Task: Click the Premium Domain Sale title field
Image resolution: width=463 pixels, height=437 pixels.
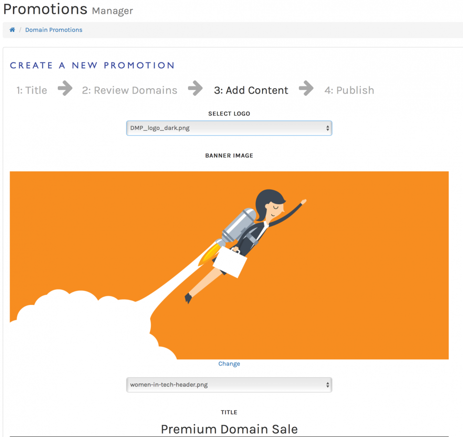Action: 229,429
